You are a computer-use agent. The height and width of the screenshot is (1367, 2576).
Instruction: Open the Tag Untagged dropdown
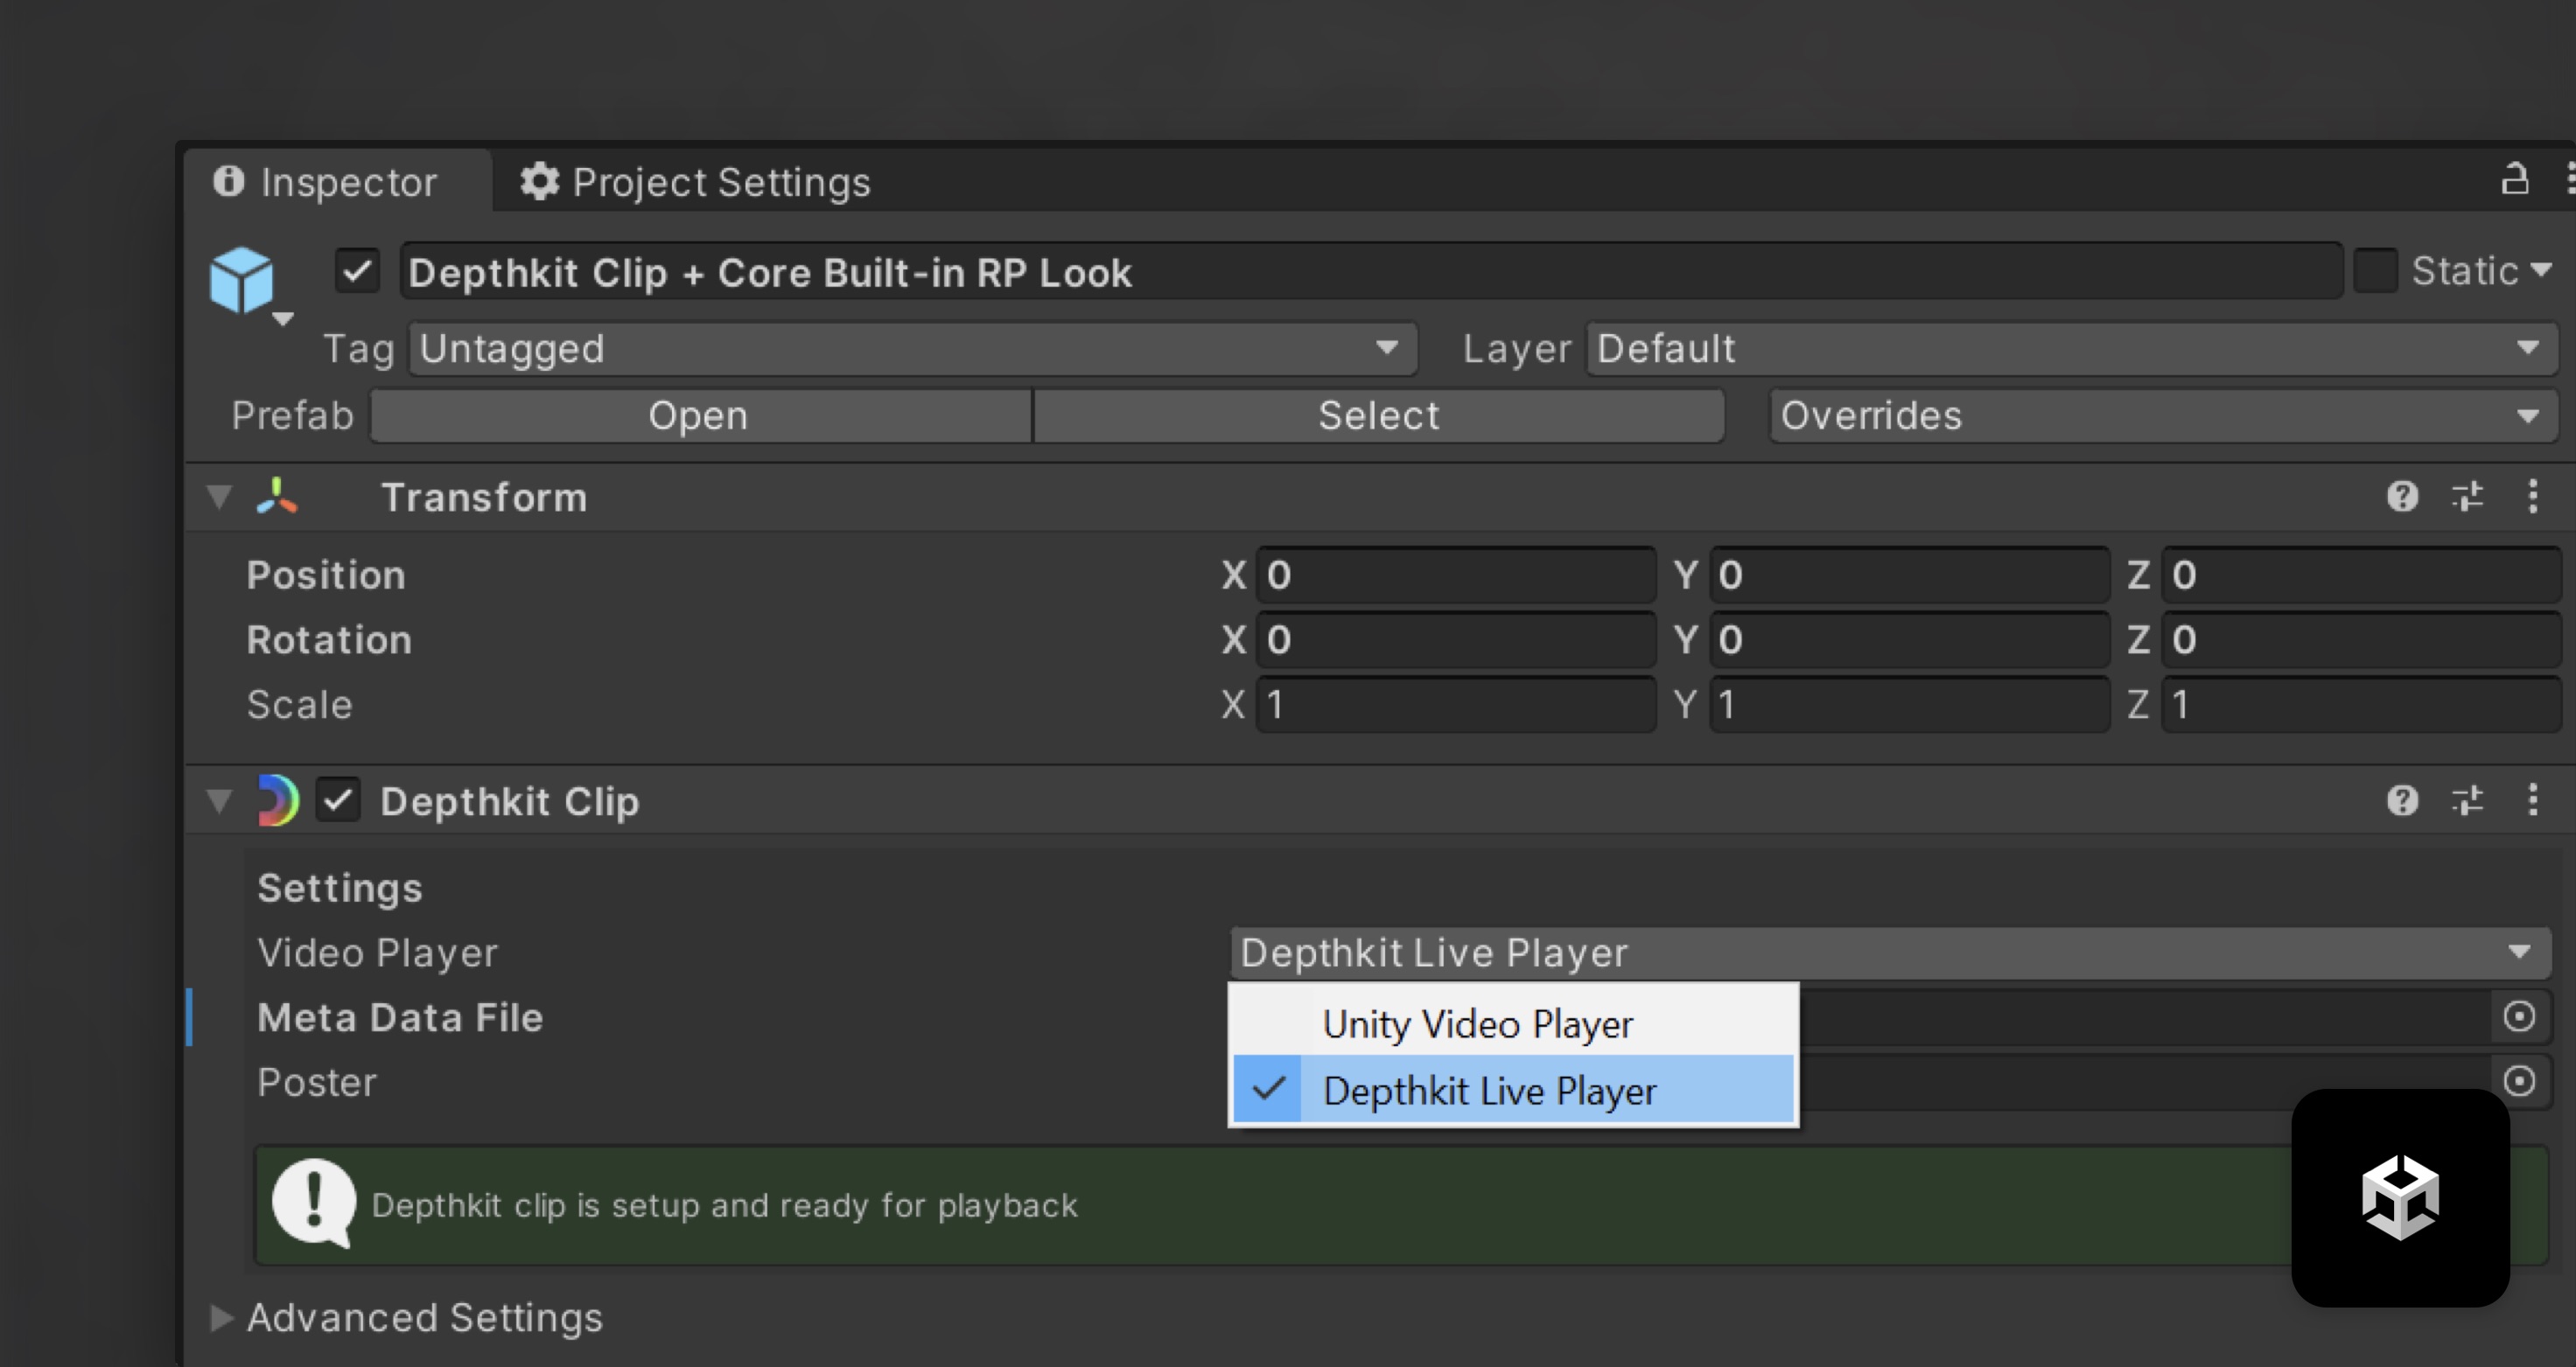912,349
